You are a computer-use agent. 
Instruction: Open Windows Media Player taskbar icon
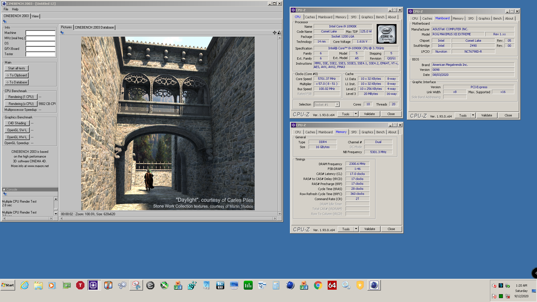tap(52, 285)
